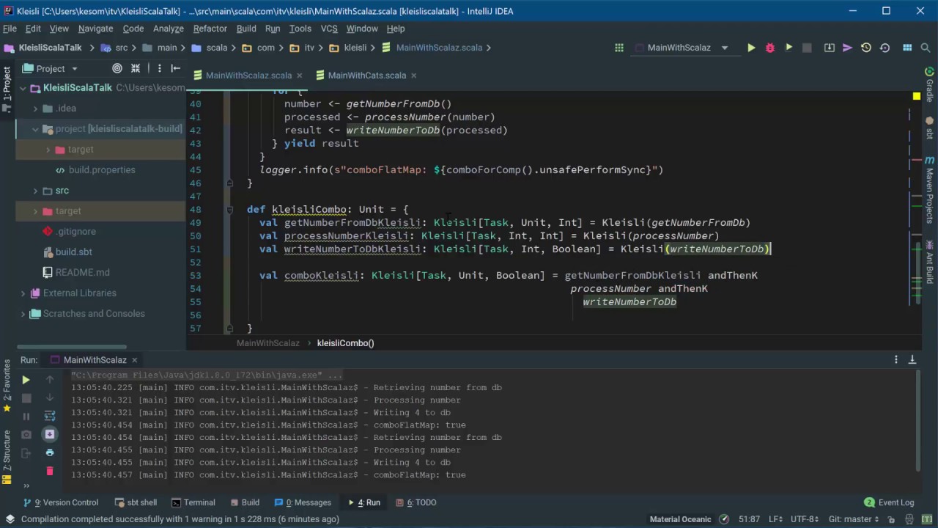This screenshot has width=938, height=528.
Task: Open Project Structure via blue grid icon
Action: tap(907, 48)
